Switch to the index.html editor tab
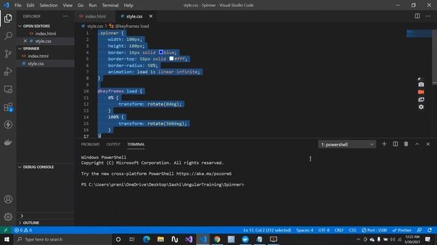 coord(96,16)
